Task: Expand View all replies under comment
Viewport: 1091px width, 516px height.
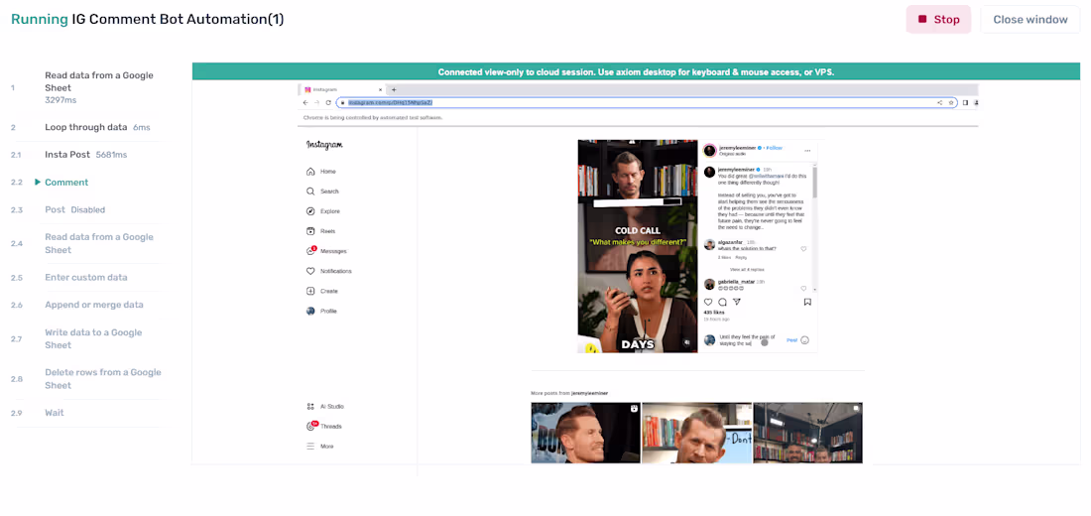Action: 747,269
